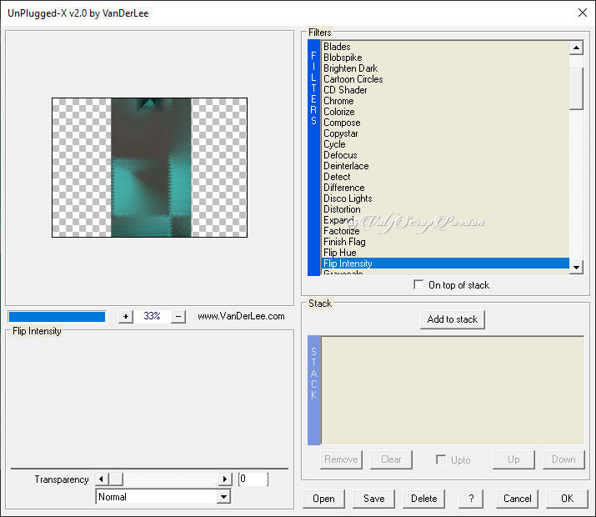Click the Transparency slider right arrow
Screen dimensions: 596x517
click(x=225, y=479)
